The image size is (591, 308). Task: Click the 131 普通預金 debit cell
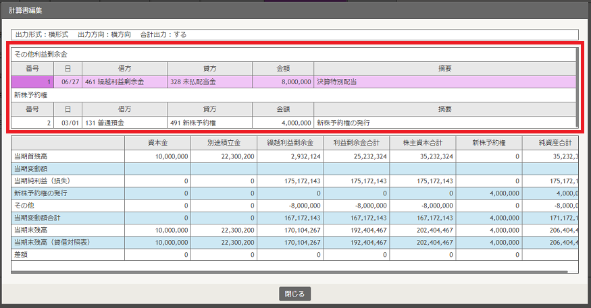(x=124, y=123)
